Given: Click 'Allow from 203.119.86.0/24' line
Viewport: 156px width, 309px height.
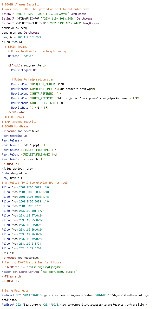Looking at the screenshot, I should click(x=22, y=230).
